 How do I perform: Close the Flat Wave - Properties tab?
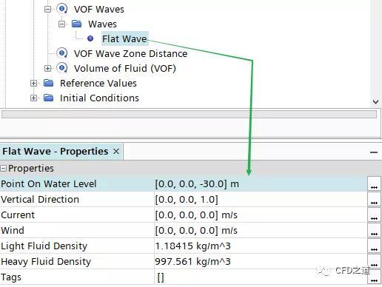(116, 152)
